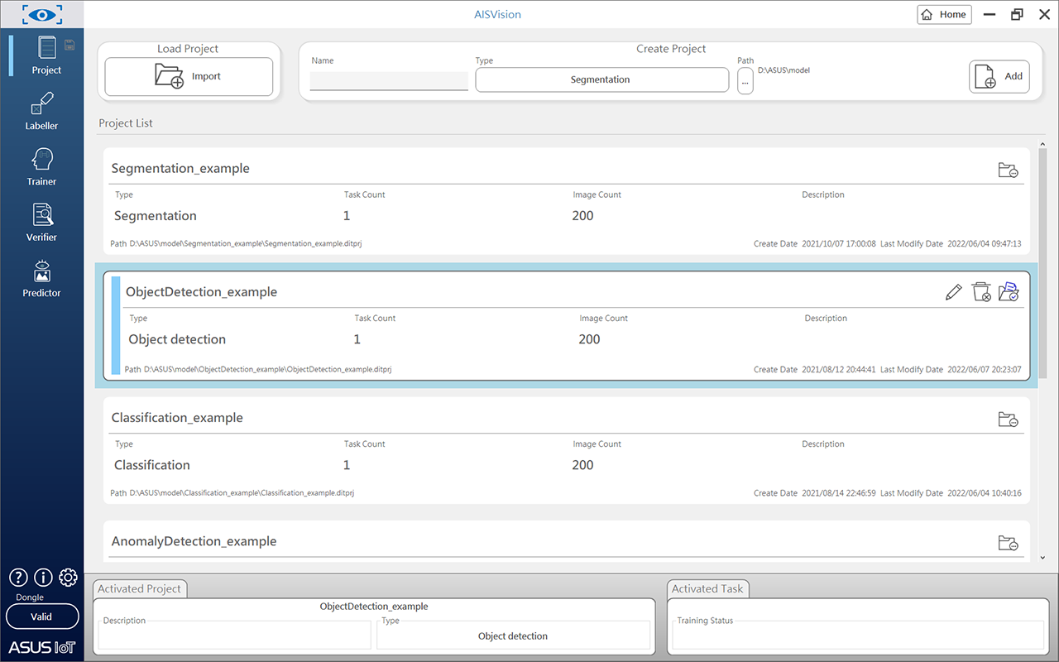Remove AnomalyDetection_example with folder icon
The image size is (1059, 662).
1008,543
